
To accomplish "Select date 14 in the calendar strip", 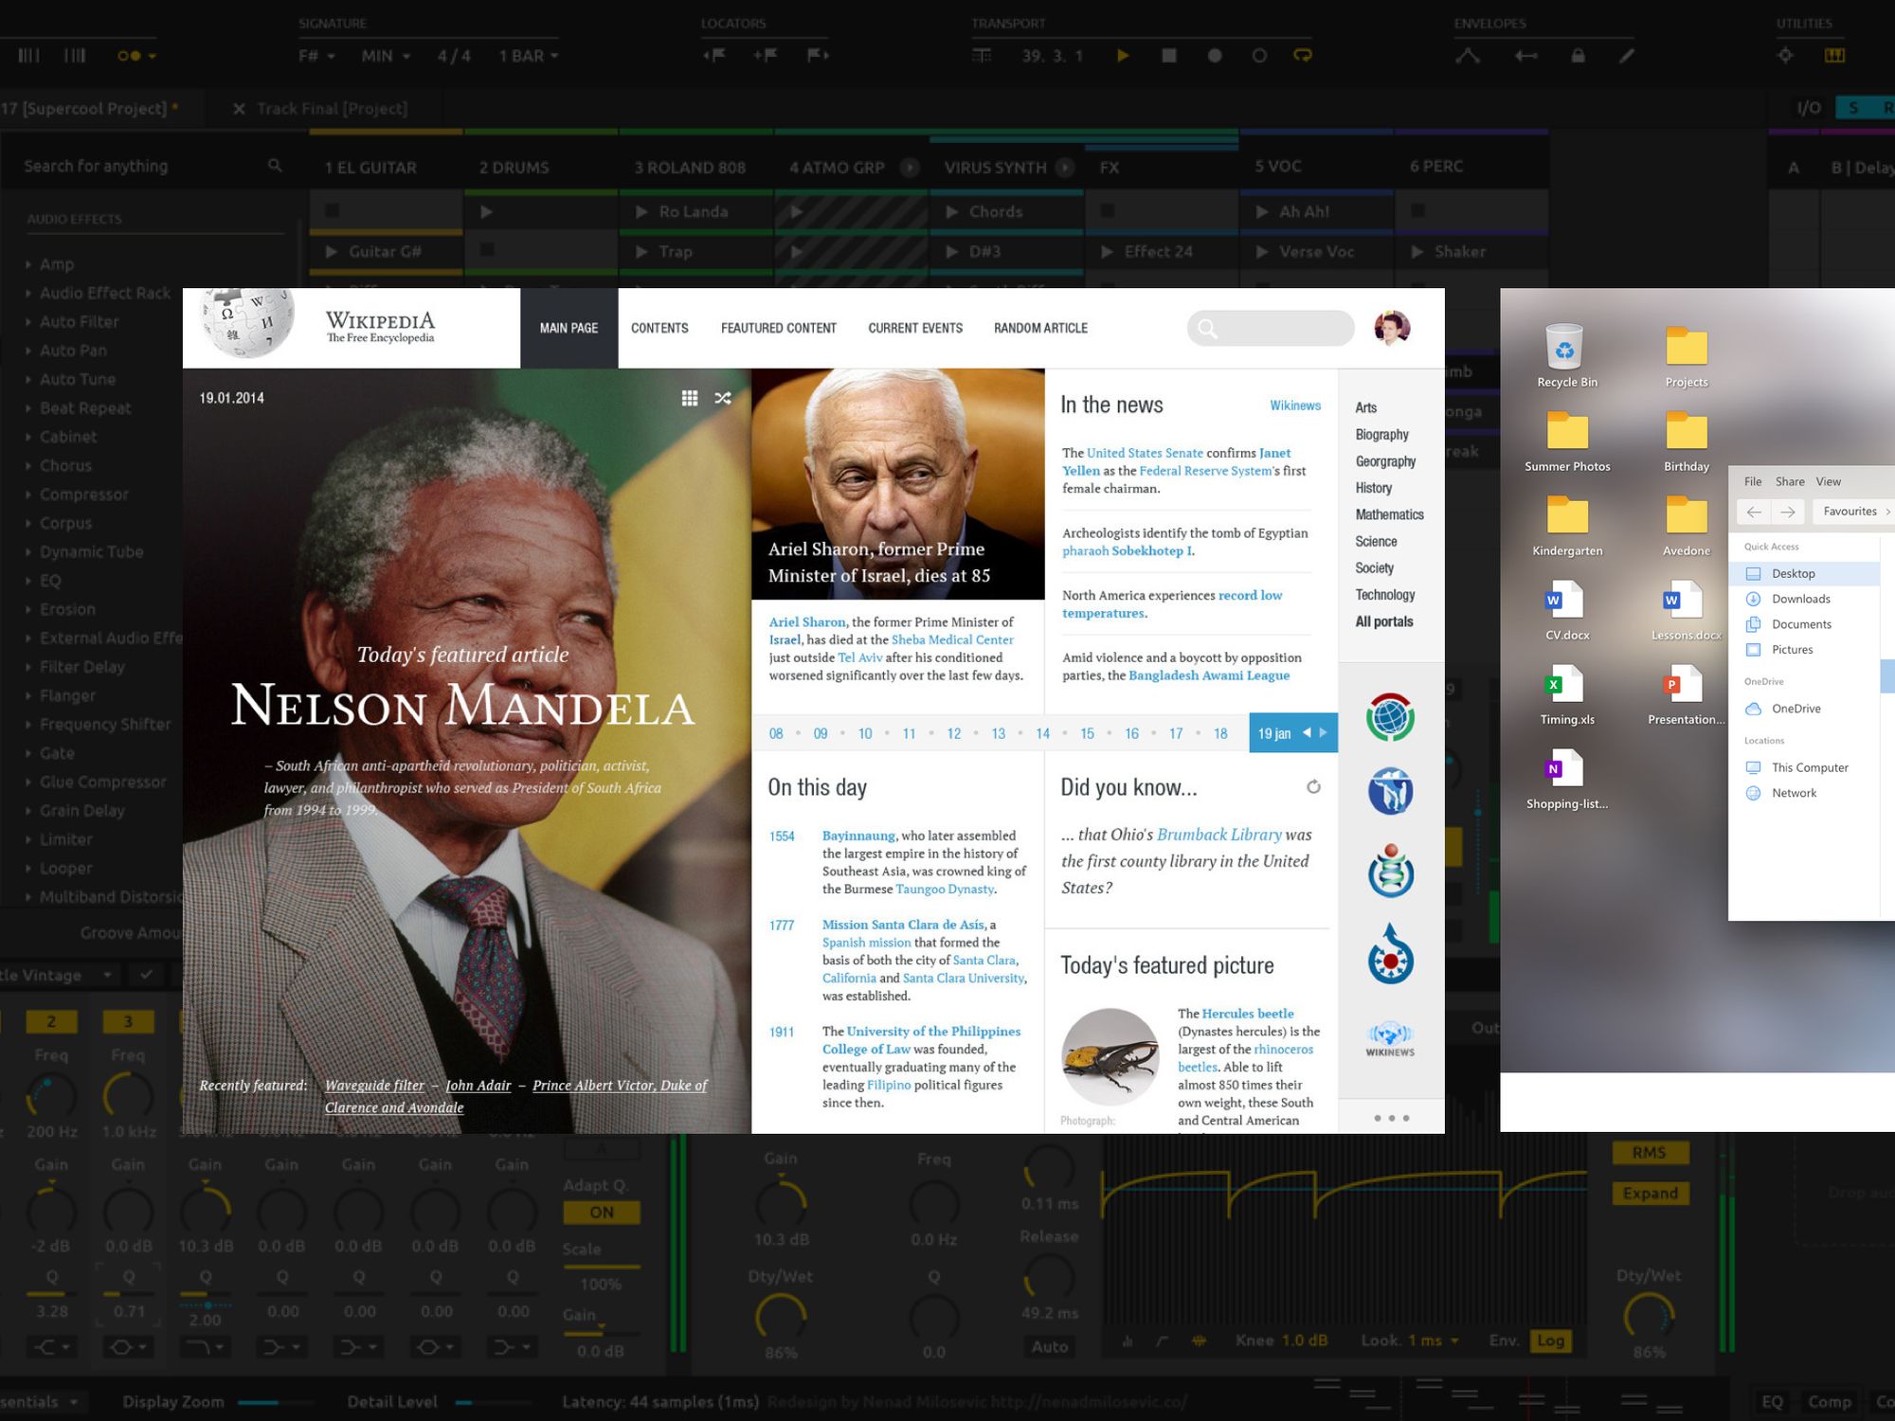I will pos(1042,733).
